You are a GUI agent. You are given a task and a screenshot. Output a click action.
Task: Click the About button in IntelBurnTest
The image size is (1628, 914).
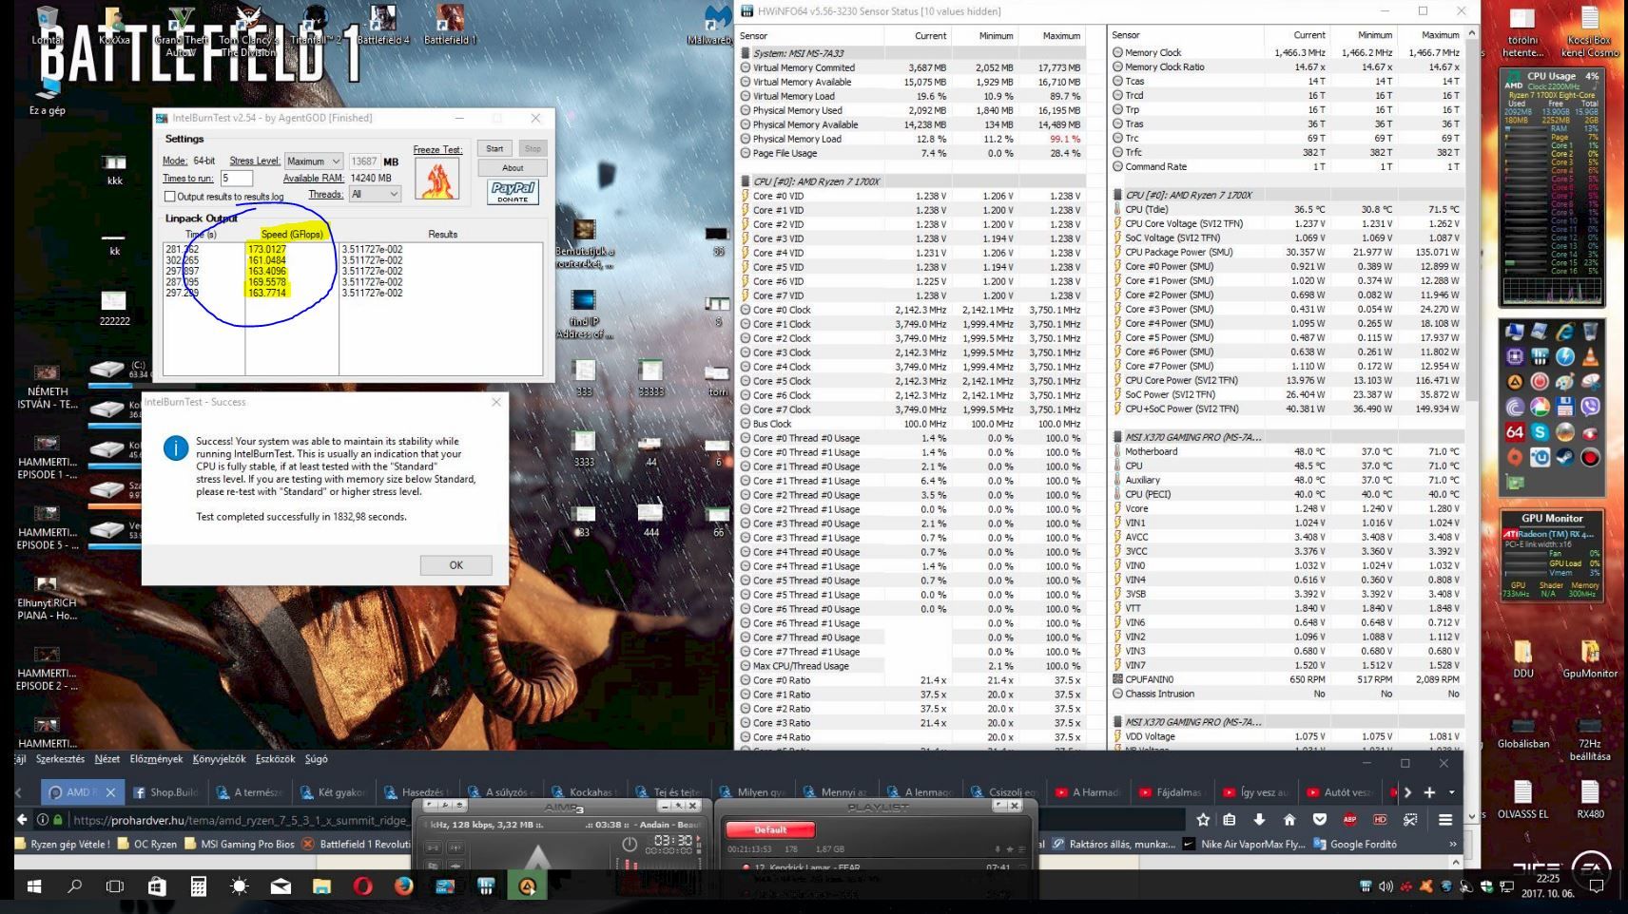513,167
